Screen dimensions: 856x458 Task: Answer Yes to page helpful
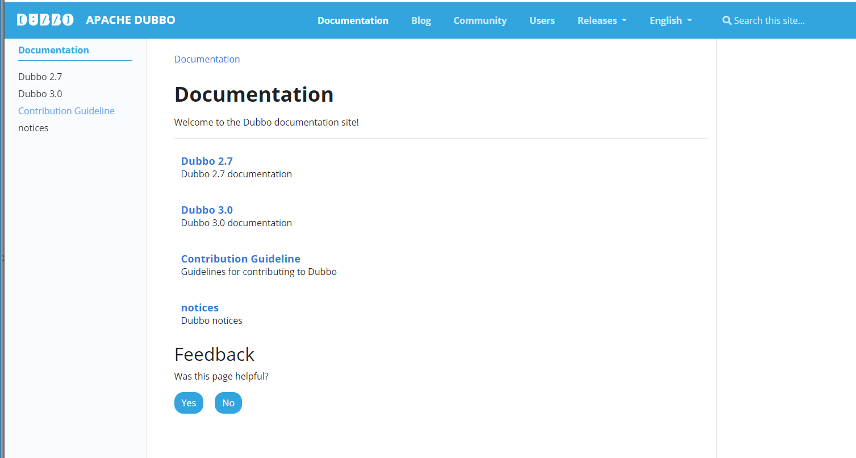189,403
